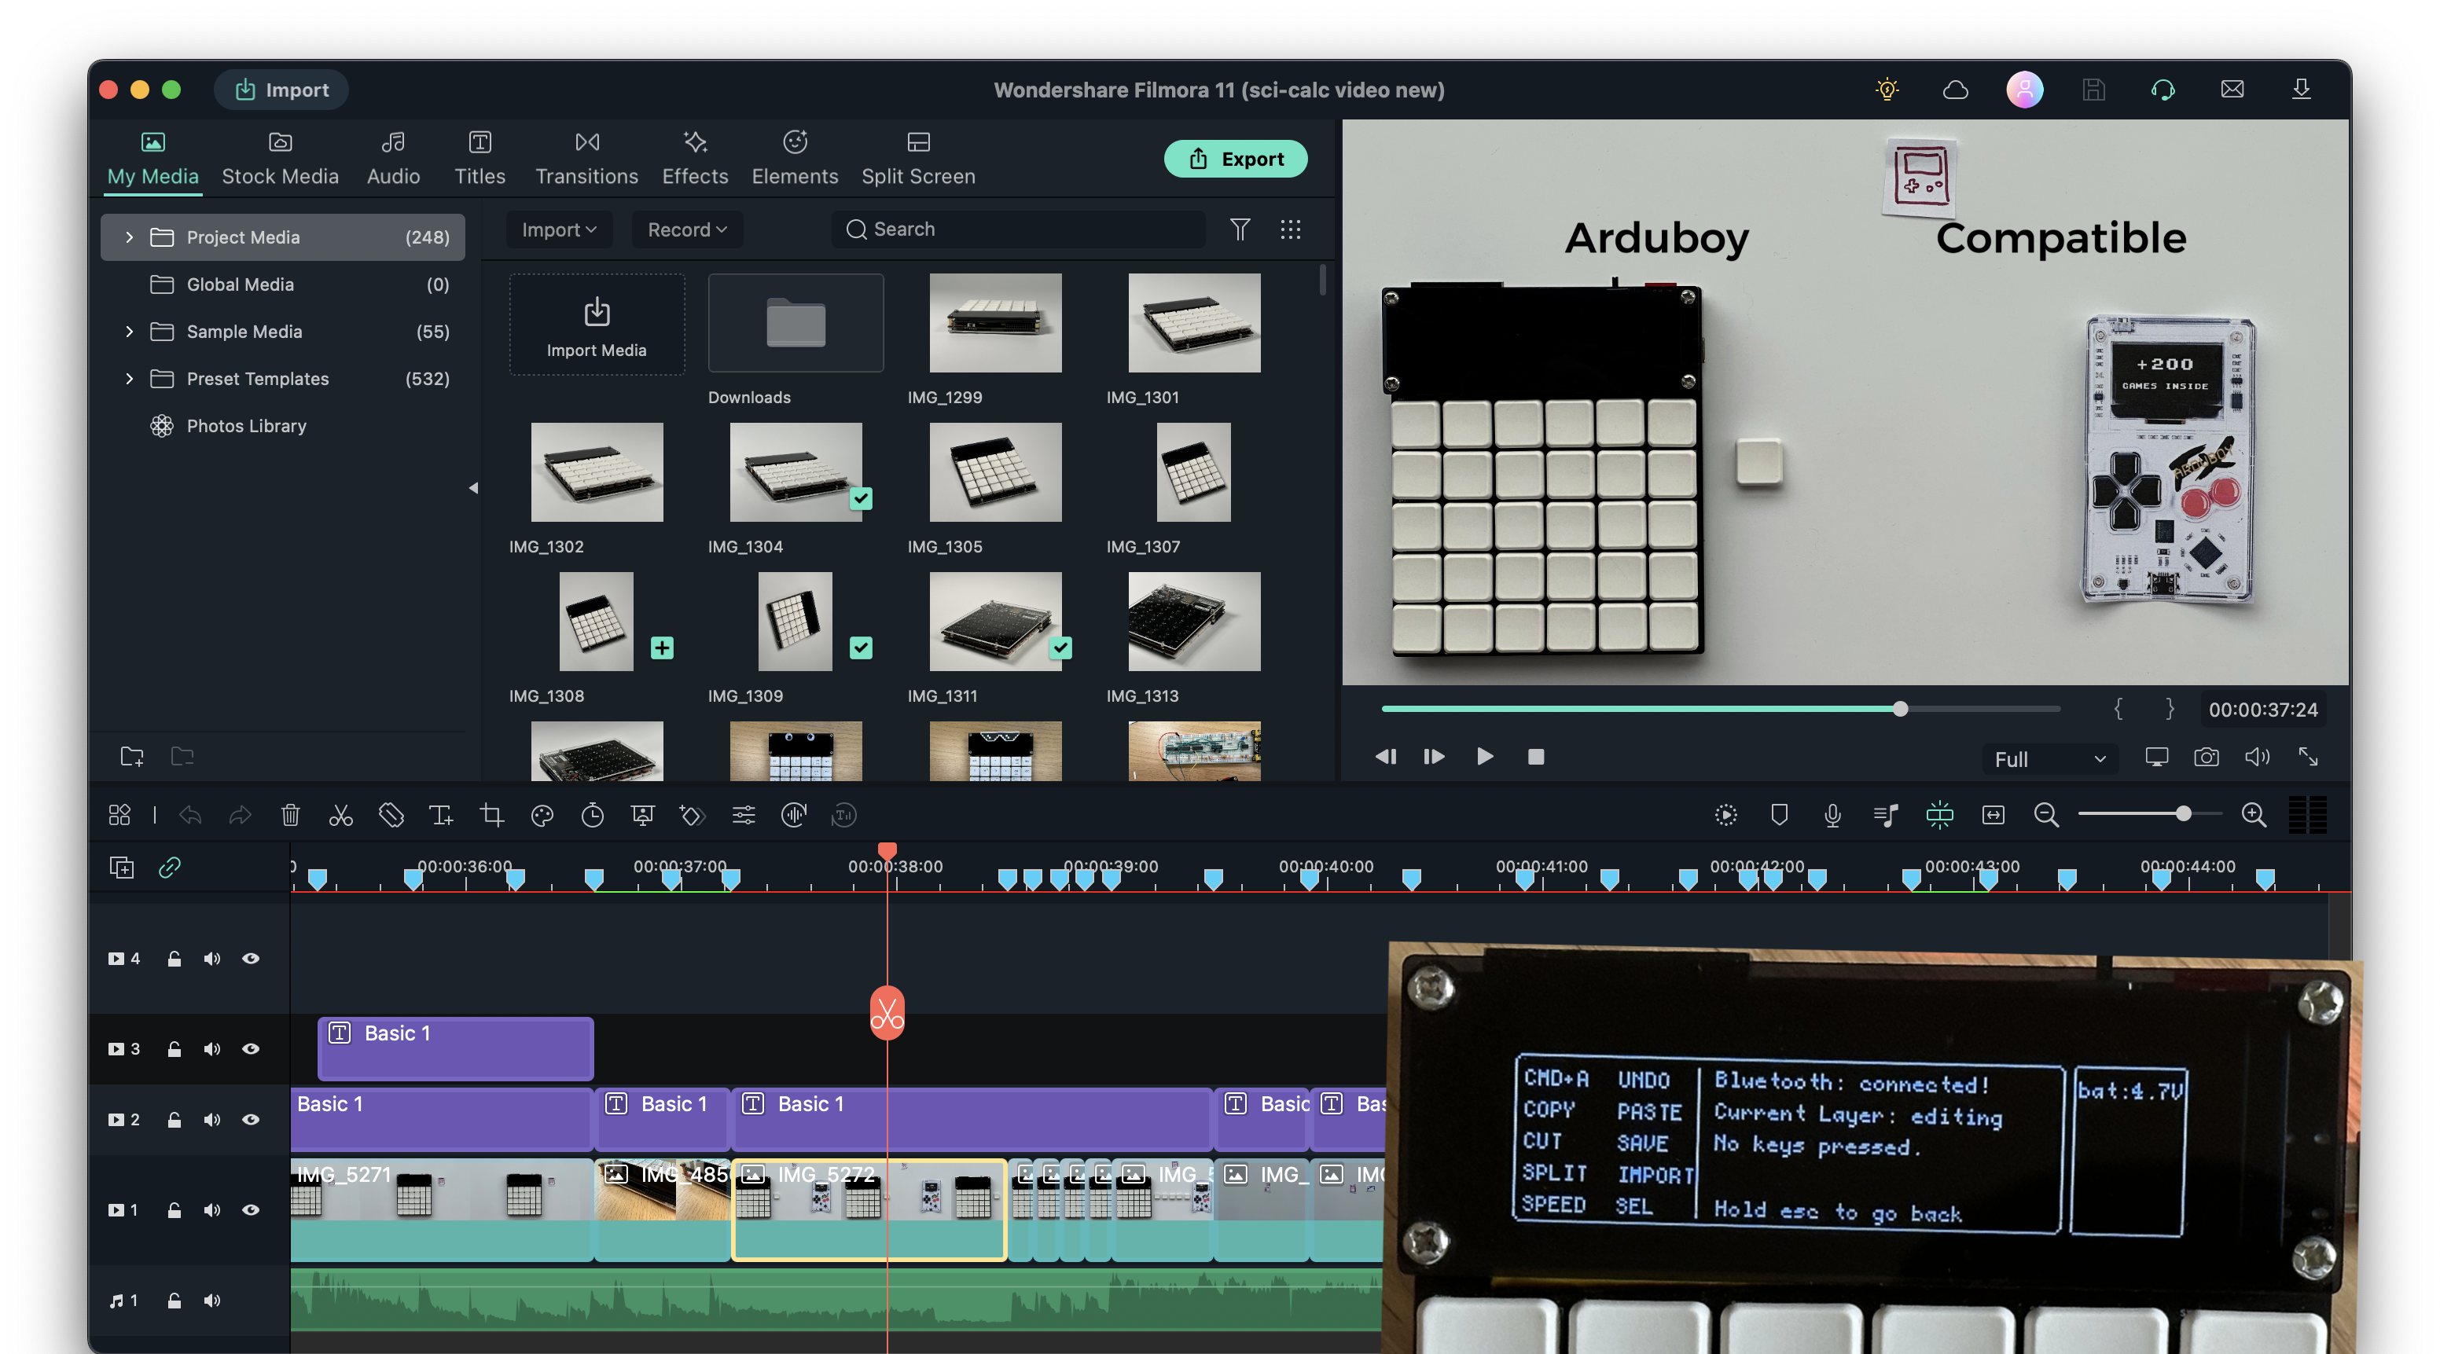
Task: Open the messages envelope icon
Action: coord(2232,90)
